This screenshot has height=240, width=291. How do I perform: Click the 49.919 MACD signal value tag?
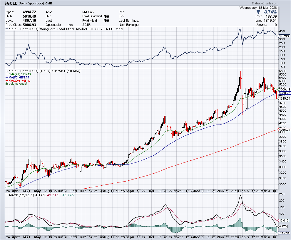click(x=284, y=220)
